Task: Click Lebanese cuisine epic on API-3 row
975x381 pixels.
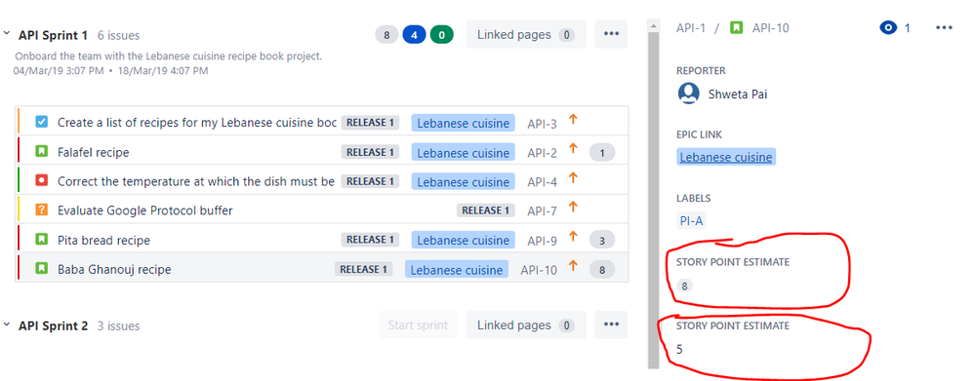Action: point(464,123)
